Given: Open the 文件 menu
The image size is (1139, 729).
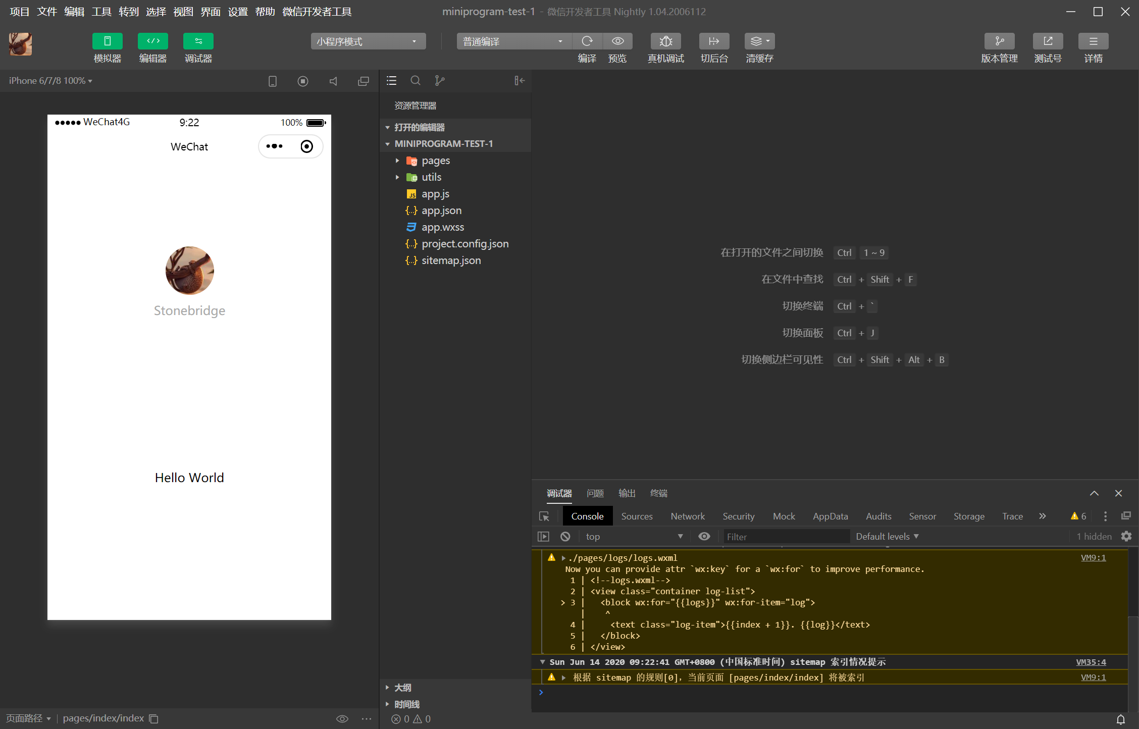Looking at the screenshot, I should (47, 12).
